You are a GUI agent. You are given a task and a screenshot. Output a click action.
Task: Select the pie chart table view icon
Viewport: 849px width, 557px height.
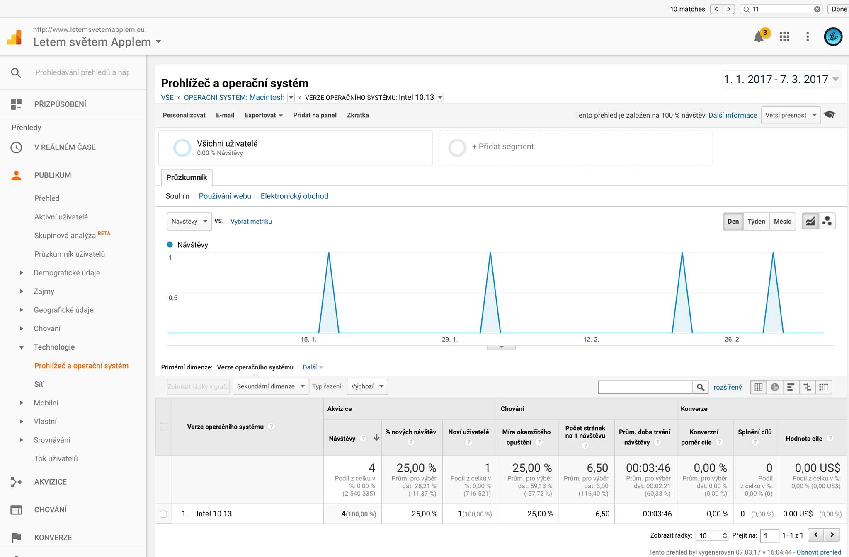774,387
